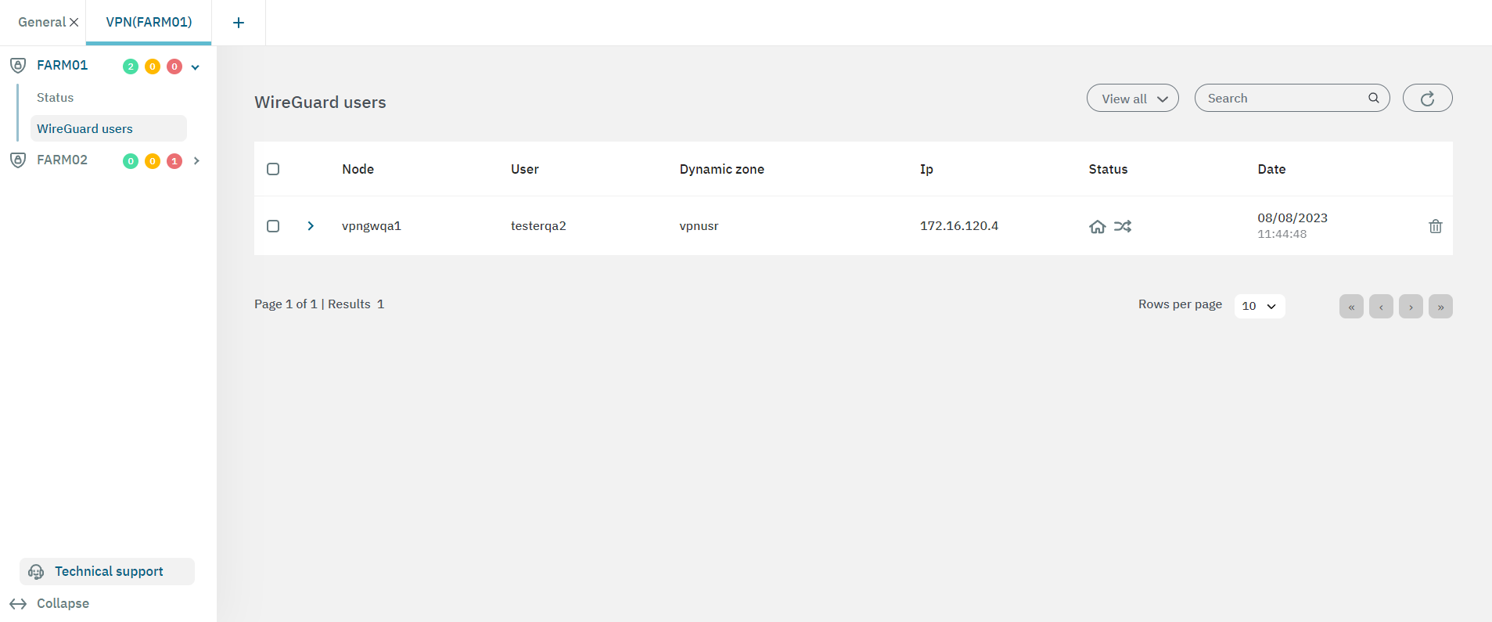Click the shuffle status icon in row

(1123, 227)
